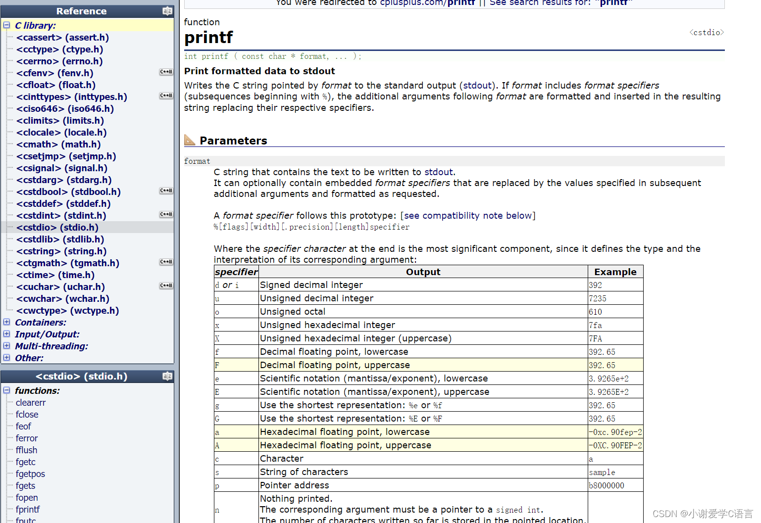
Task: Open the fgets function page
Action: [25, 486]
